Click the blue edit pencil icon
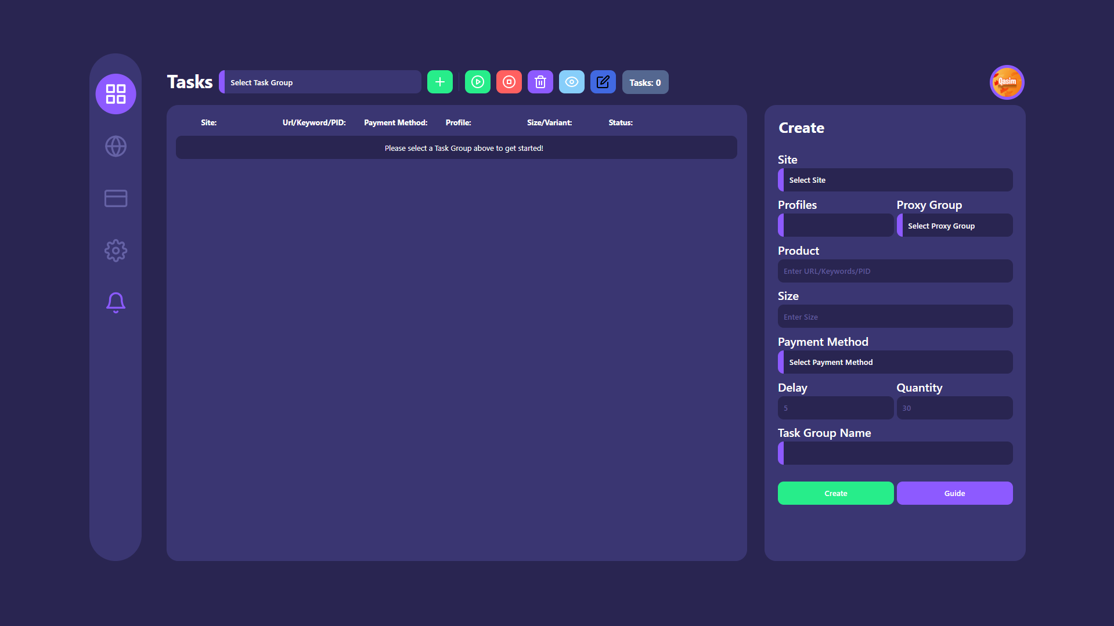The image size is (1114, 626). point(603,82)
